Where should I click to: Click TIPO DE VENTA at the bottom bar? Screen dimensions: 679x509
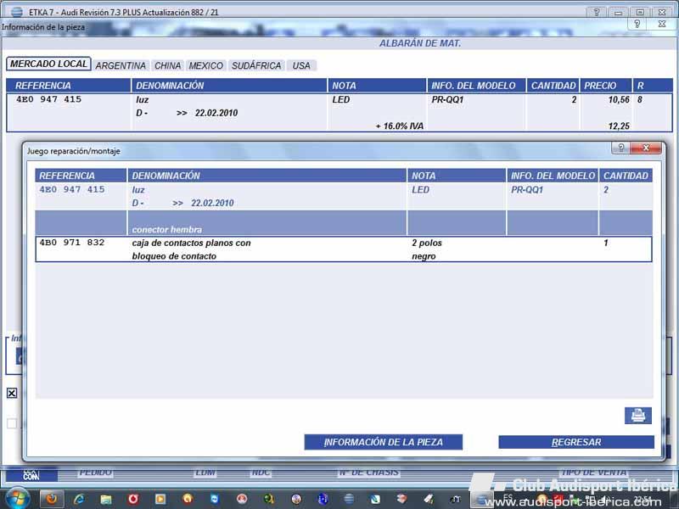(x=594, y=473)
